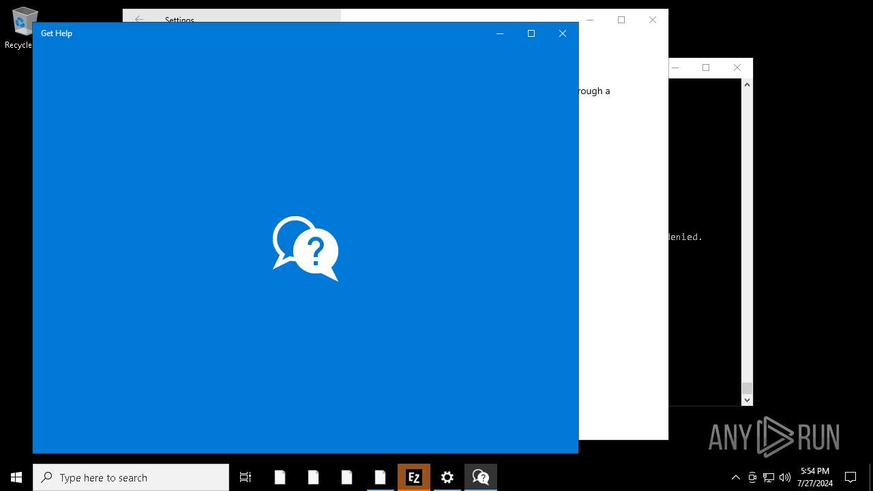873x491 pixels.
Task: Switch to the EZ app in taskbar
Action: [x=414, y=477]
